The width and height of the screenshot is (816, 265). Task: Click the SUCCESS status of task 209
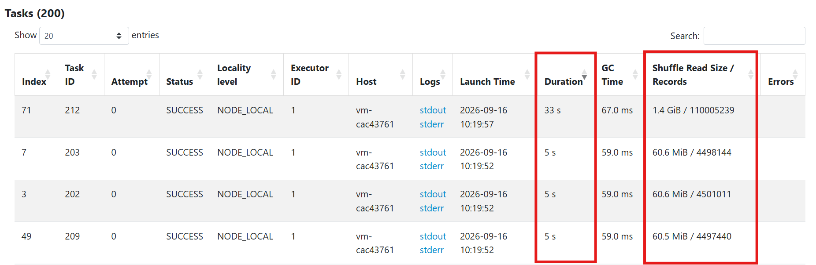(x=185, y=236)
